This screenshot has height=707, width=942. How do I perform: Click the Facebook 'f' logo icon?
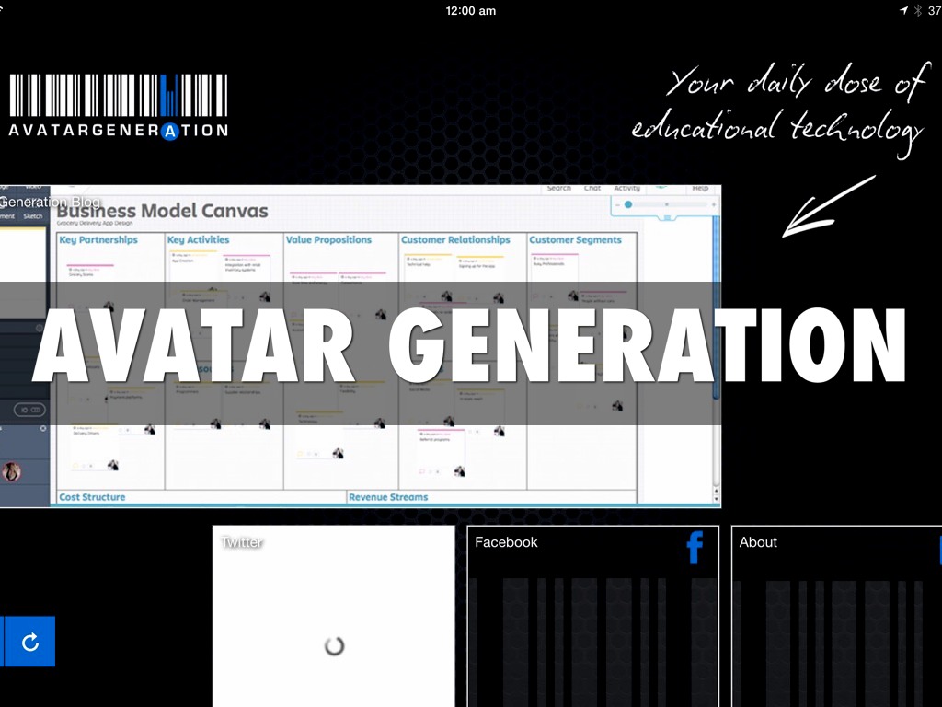[x=695, y=548]
